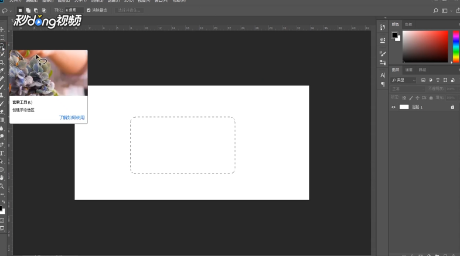Open the blend mode dropdown

coord(408,89)
